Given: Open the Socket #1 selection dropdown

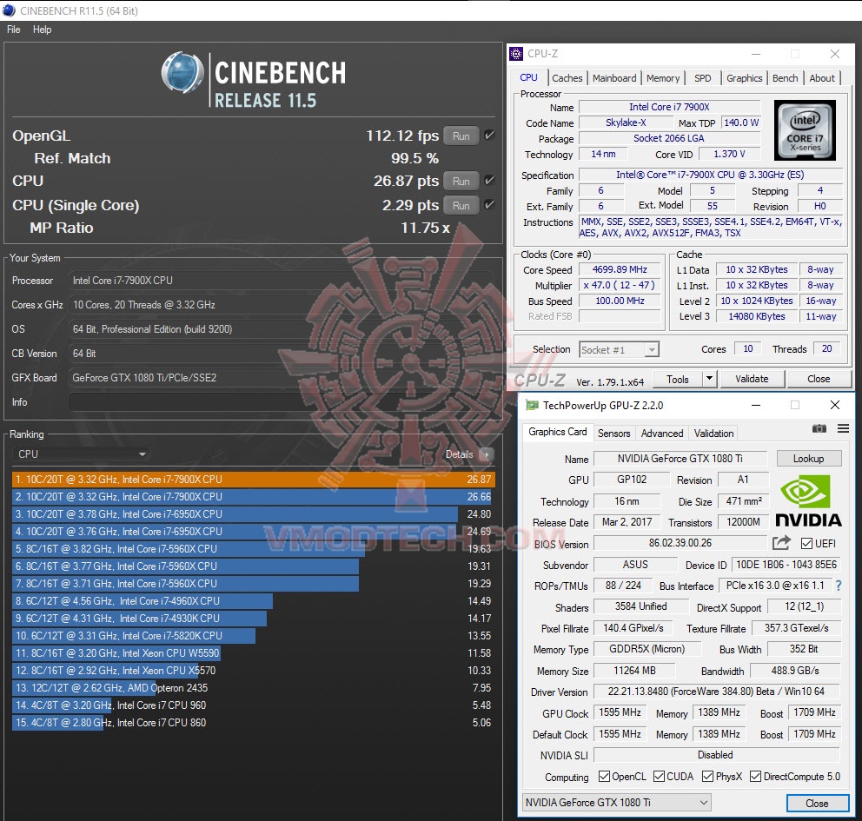Looking at the screenshot, I should (x=619, y=349).
